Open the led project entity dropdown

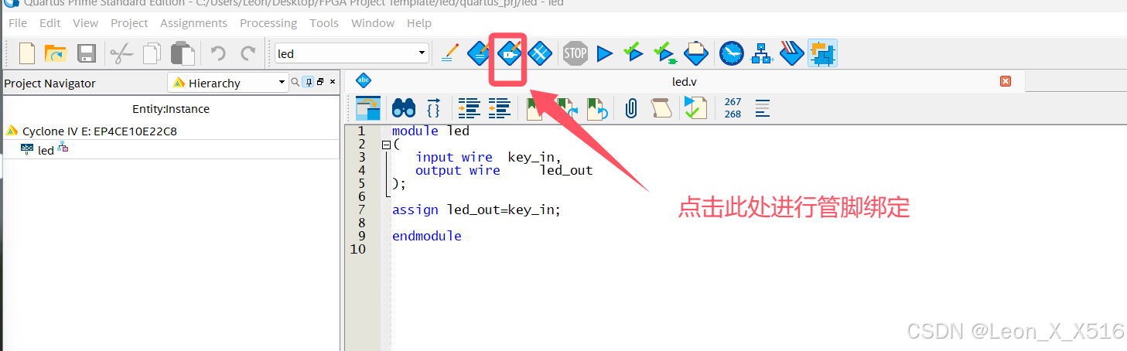click(x=352, y=53)
